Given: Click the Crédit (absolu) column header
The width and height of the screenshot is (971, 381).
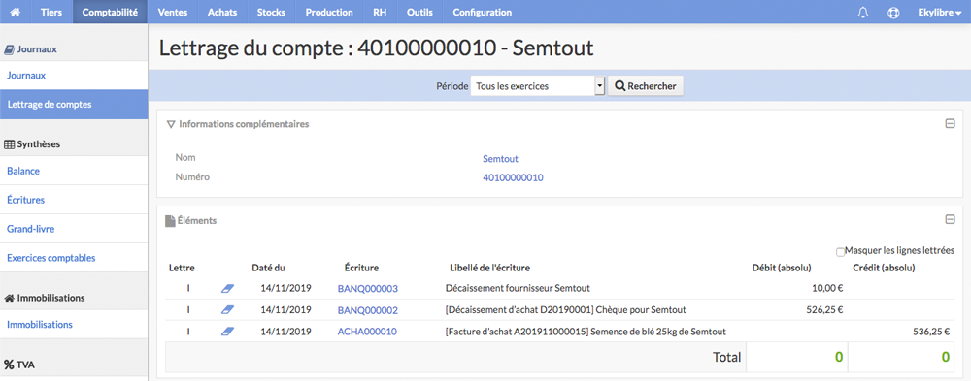Looking at the screenshot, I should pyautogui.click(x=884, y=268).
